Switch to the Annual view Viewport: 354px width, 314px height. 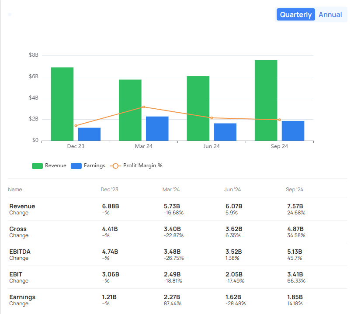pyautogui.click(x=330, y=15)
